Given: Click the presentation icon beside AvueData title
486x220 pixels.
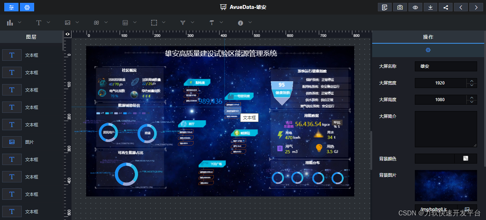Looking at the screenshot, I should coord(223,7).
